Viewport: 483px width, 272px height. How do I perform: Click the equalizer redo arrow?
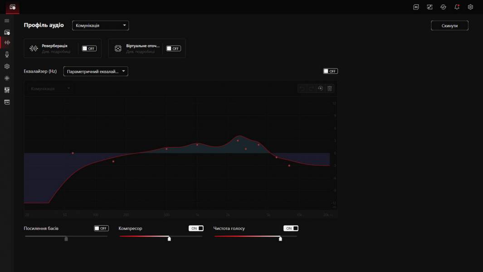(312, 88)
